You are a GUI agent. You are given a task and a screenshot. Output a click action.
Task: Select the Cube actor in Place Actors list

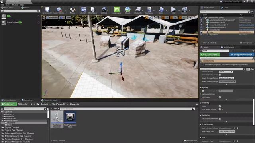click(x=20, y=16)
